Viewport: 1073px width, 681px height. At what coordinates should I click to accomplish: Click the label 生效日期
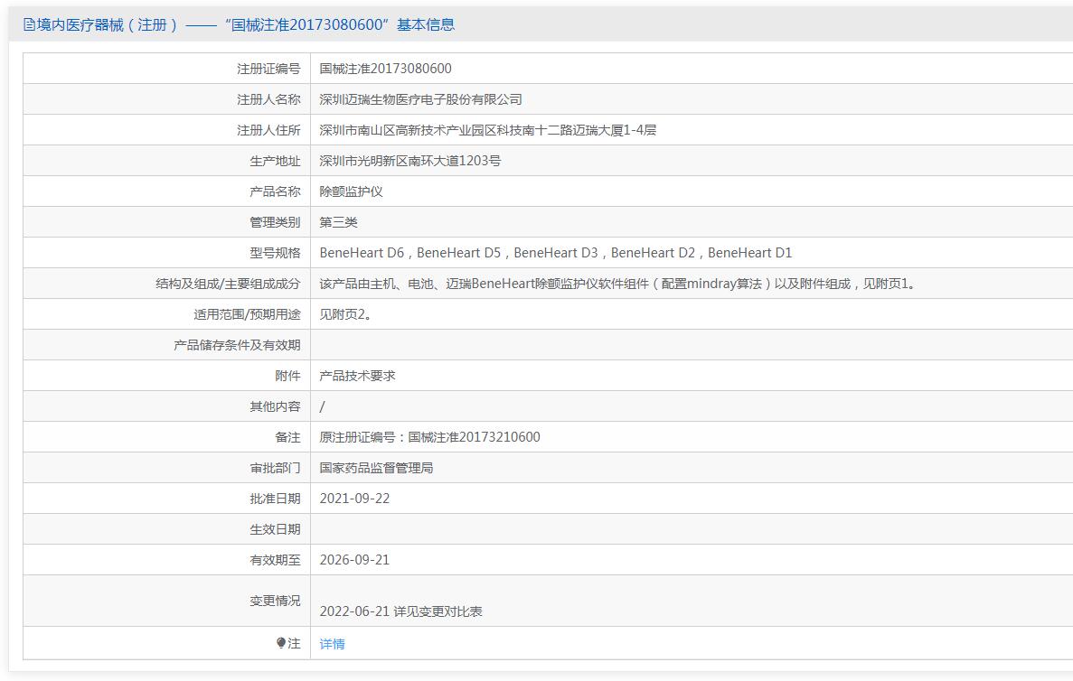click(275, 530)
